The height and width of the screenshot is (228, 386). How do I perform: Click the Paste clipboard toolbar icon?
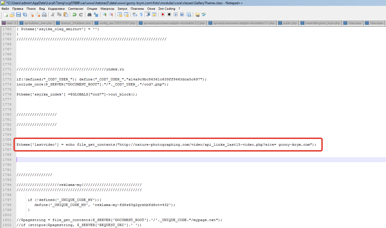[65, 15]
